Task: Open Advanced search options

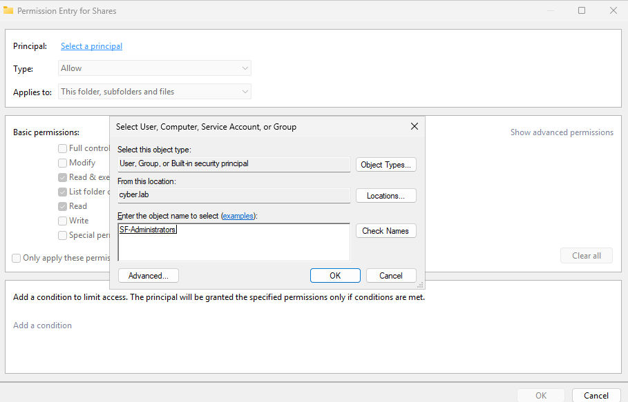Action: (x=149, y=276)
